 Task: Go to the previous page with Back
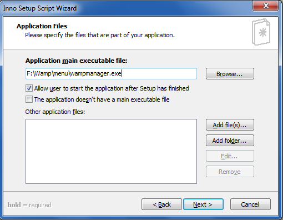click(161, 204)
